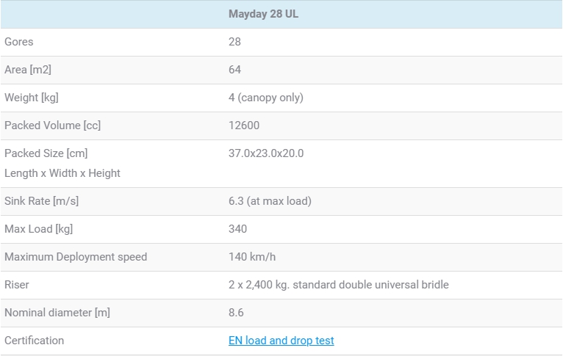
Task: Click the riser bridle description text
Action: click(338, 285)
